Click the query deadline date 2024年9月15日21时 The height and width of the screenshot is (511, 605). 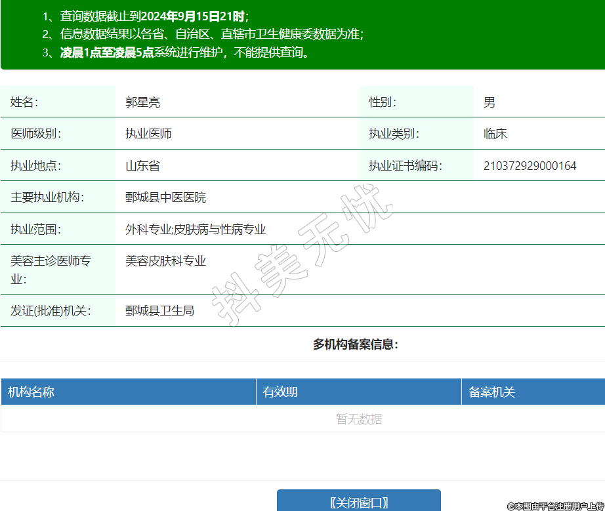[193, 16]
